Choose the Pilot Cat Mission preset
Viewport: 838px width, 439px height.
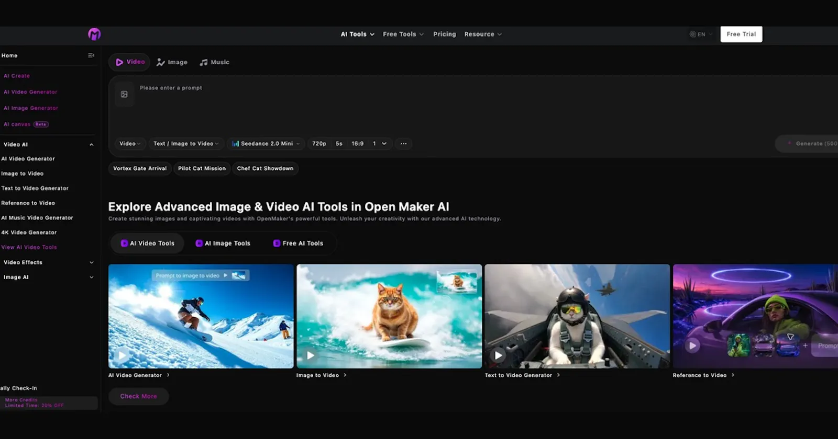coord(202,169)
